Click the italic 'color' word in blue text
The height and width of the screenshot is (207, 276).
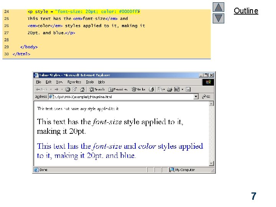pyautogui.click(x=147, y=146)
